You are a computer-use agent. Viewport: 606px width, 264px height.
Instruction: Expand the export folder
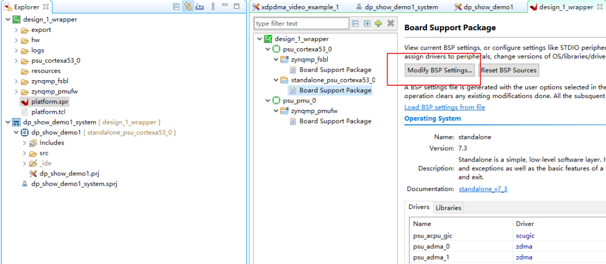pyautogui.click(x=16, y=30)
